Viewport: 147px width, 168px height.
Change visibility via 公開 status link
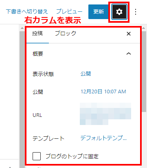pyautogui.click(x=86, y=74)
